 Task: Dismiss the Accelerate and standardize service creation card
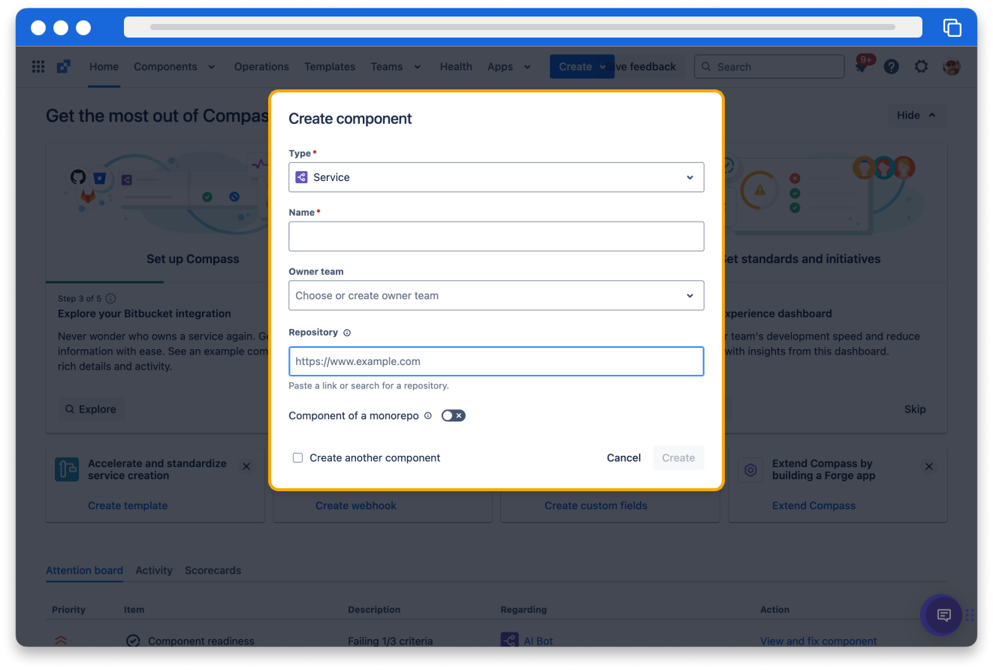coord(246,466)
